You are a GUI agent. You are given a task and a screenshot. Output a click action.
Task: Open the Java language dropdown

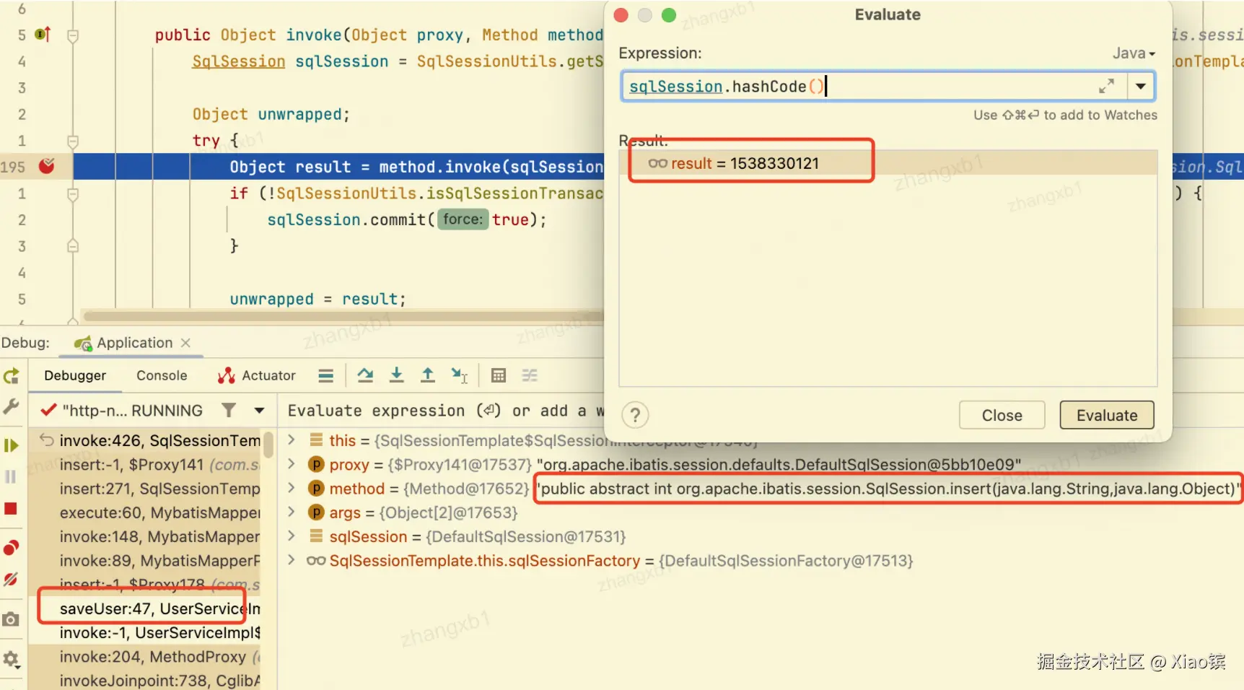(x=1134, y=53)
